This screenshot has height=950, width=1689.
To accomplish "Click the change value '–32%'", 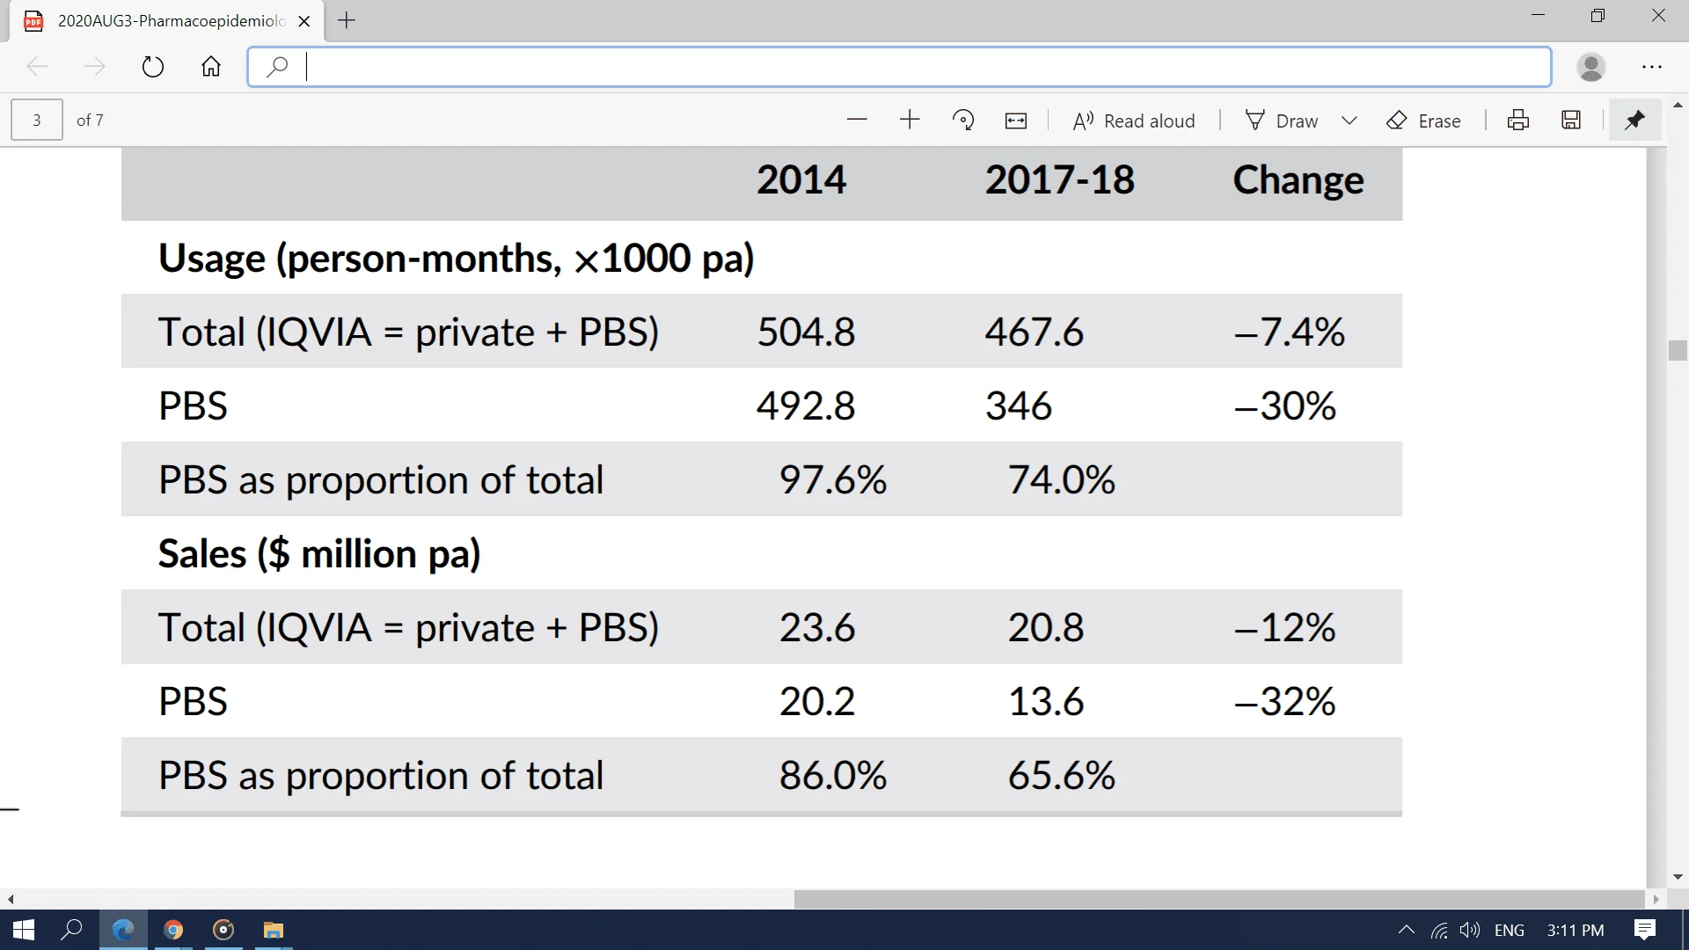I will [x=1284, y=702].
